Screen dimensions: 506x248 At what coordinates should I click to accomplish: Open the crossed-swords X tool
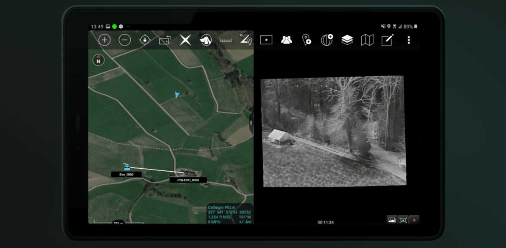186,40
